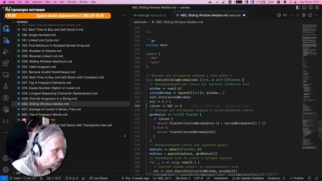This screenshot has width=322, height=181.
Task: Change LF end of line sequence
Action: click(208, 178)
